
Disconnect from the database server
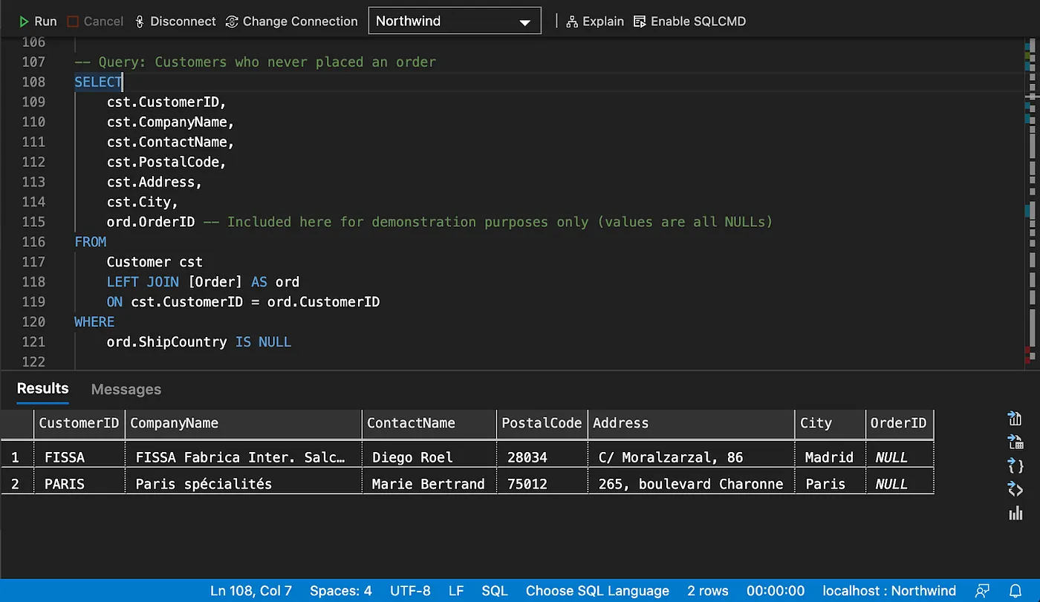pyautogui.click(x=175, y=22)
